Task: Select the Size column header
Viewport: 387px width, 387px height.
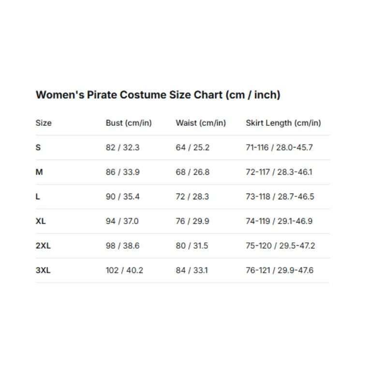Action: pyautogui.click(x=44, y=123)
